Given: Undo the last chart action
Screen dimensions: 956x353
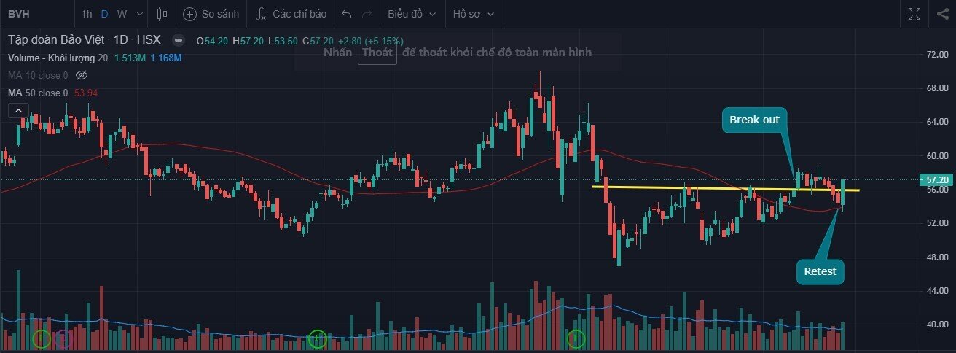Looking at the screenshot, I should (x=346, y=14).
